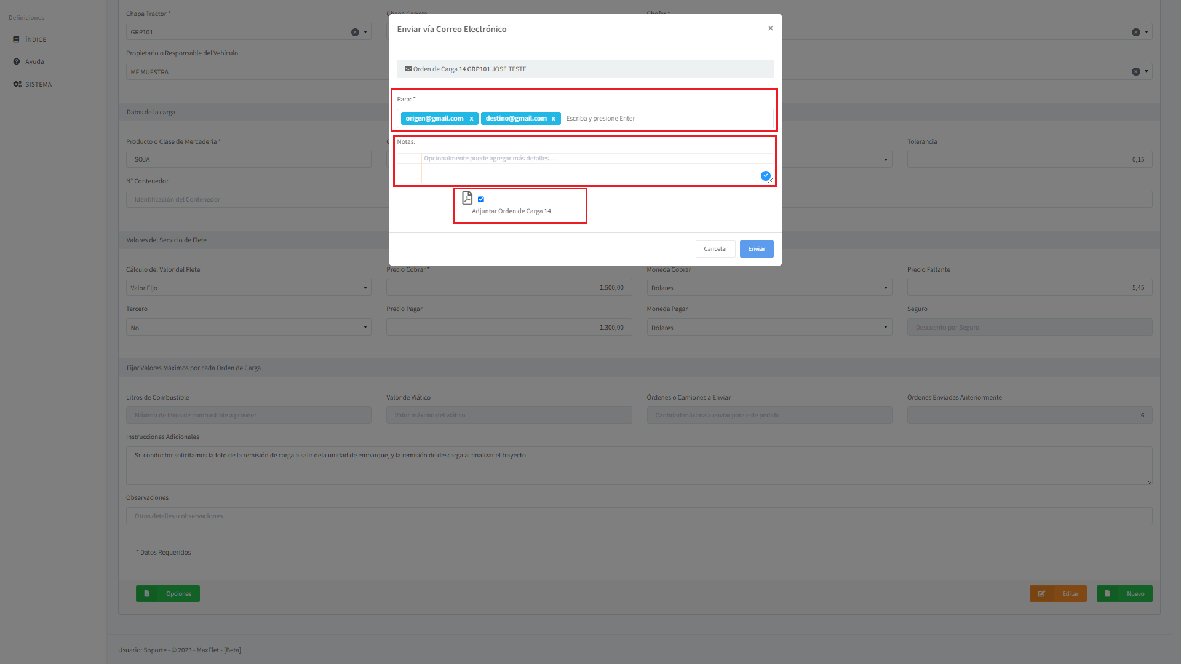
Task: Open ÍNDICE in the sidebar
Action: tap(36, 39)
